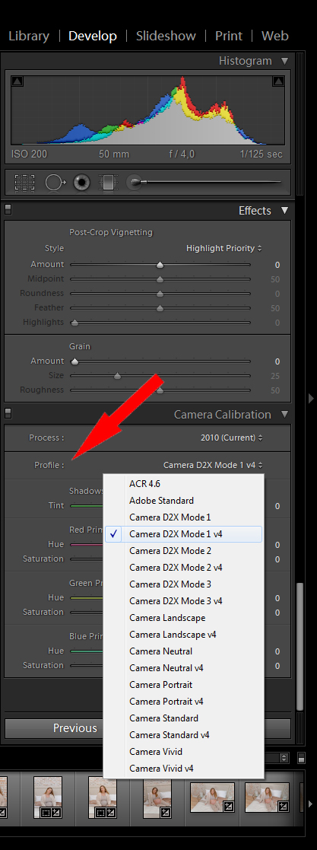The image size is (317, 850).
Task: Select the first filmstrip thumbnail with crop badge
Action: coord(48,797)
